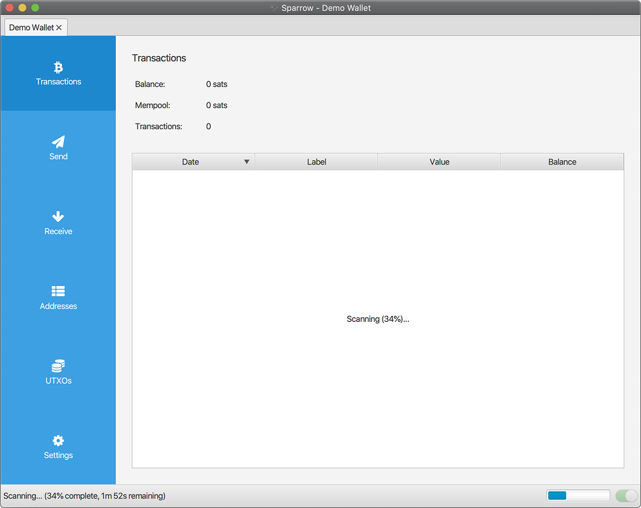Click the yellow minimize window button
This screenshot has width=641, height=508.
22,7
